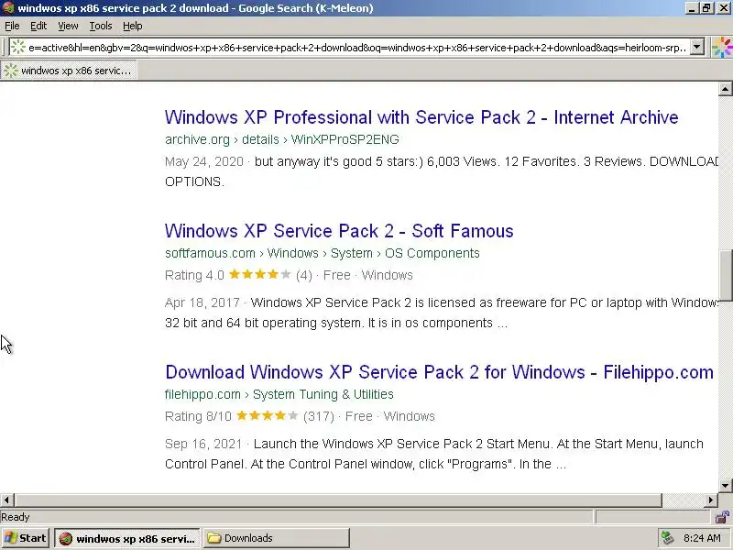Click the horizontal scrollbar left arrow
The height and width of the screenshot is (550, 733).
(x=6, y=500)
